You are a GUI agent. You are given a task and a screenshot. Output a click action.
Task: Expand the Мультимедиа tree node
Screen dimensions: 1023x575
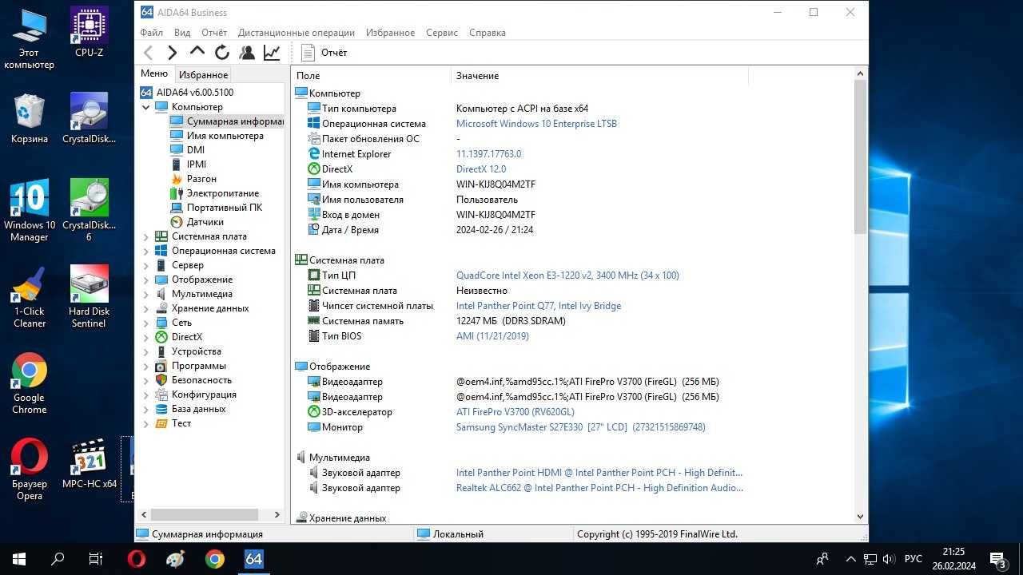(x=146, y=294)
